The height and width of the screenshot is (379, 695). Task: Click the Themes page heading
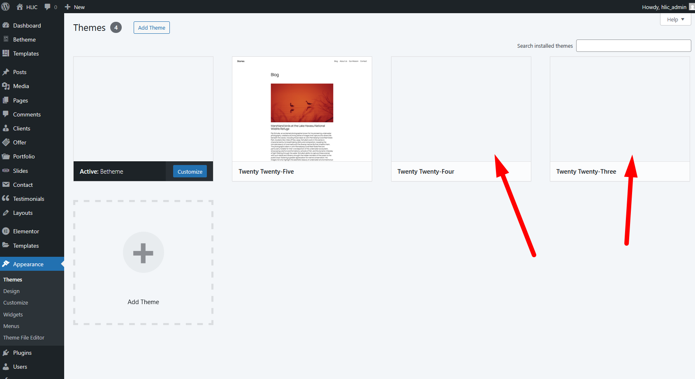click(x=89, y=28)
